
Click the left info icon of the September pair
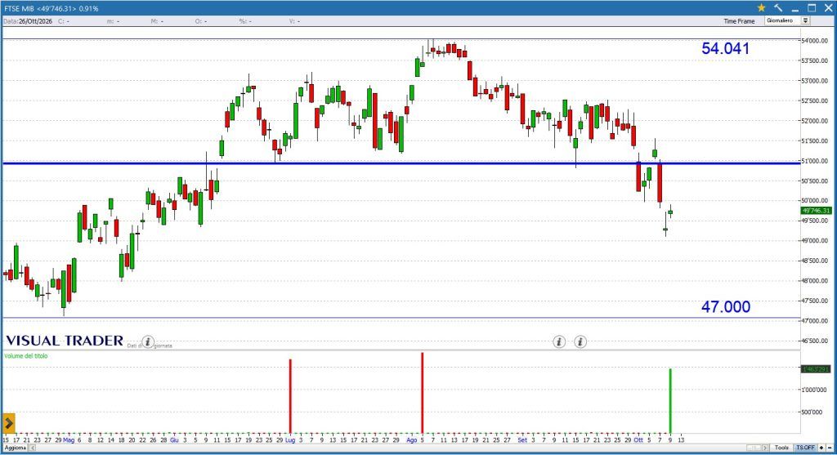pyautogui.click(x=559, y=341)
